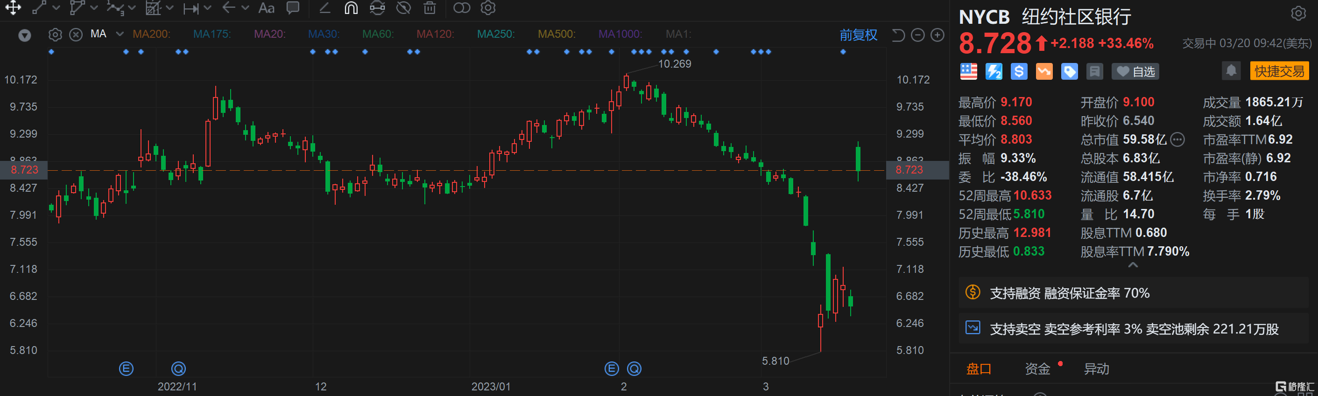Zoom out chart with minus button
1318x396 pixels.
918,35
